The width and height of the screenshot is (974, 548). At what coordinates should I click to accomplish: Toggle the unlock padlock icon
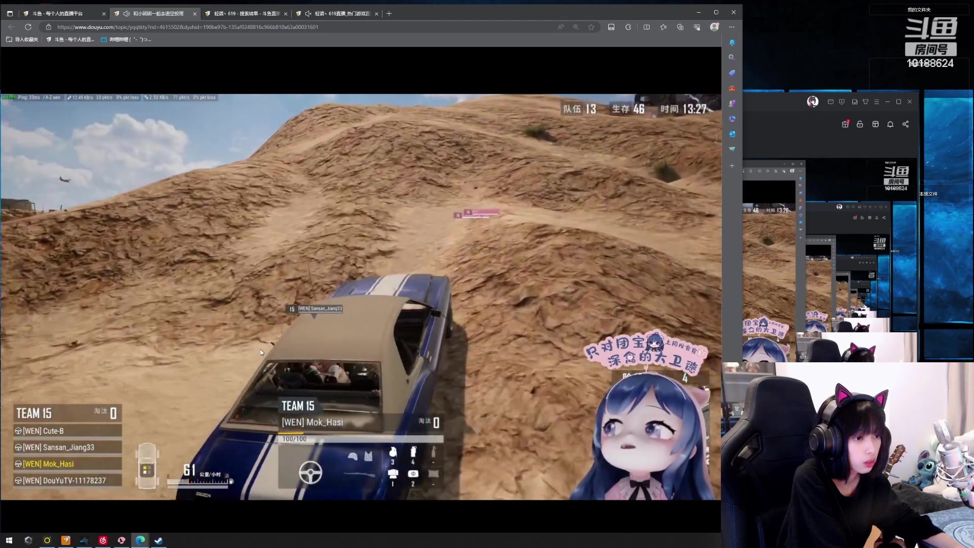[860, 124]
